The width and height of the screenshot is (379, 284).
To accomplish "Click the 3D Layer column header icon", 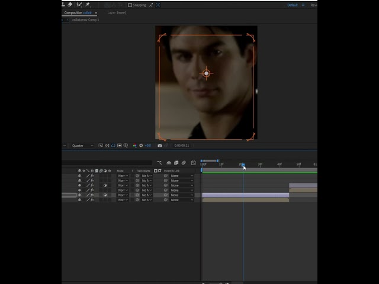I will [110, 171].
